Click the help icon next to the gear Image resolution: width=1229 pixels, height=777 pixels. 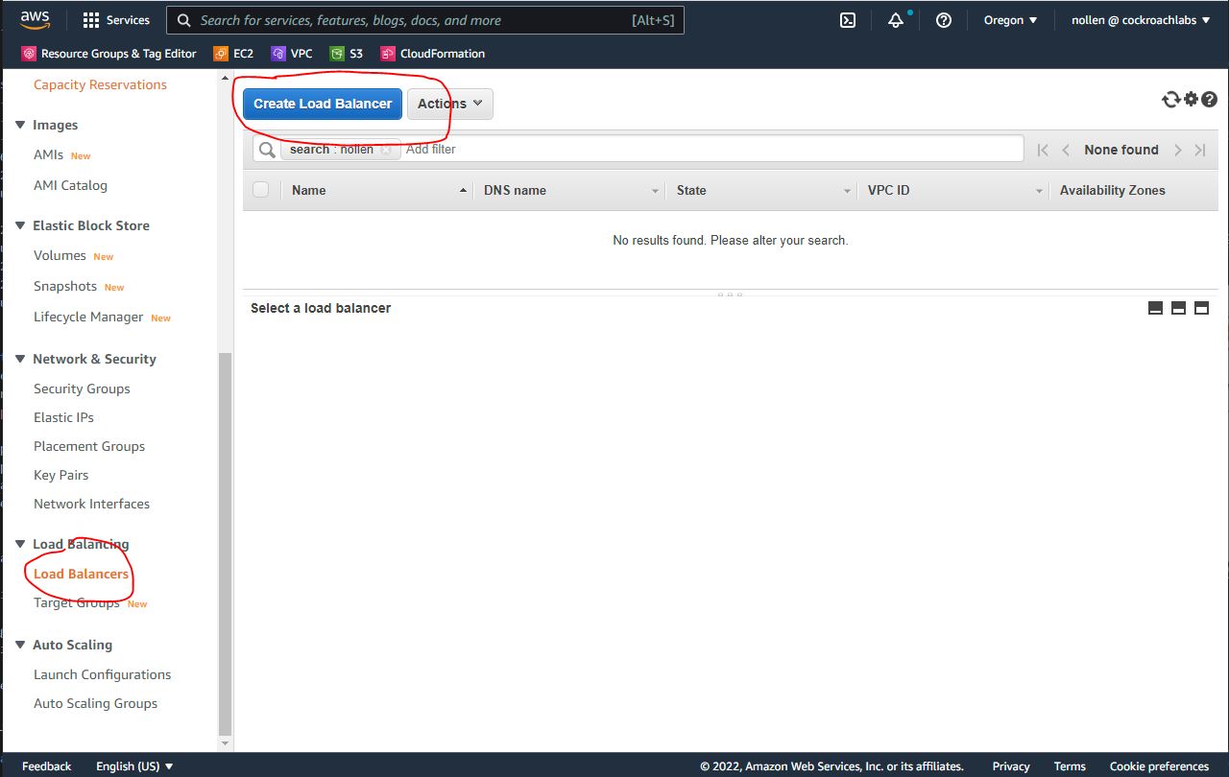1210,100
